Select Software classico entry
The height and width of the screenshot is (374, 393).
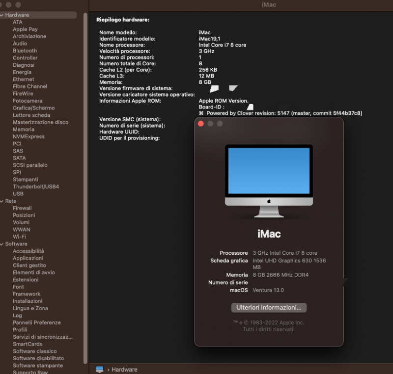(34, 351)
